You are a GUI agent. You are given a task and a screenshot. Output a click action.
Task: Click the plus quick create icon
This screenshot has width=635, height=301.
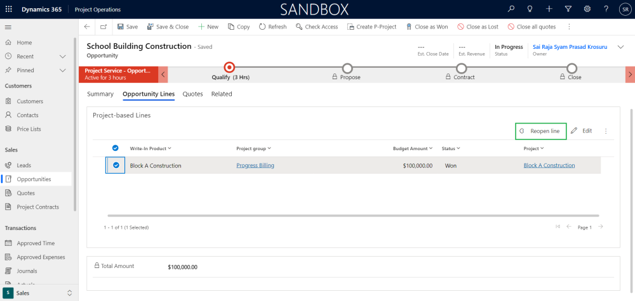pyautogui.click(x=549, y=10)
